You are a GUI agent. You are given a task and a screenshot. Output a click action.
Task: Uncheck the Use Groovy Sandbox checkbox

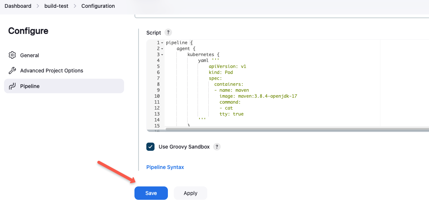tap(150, 147)
